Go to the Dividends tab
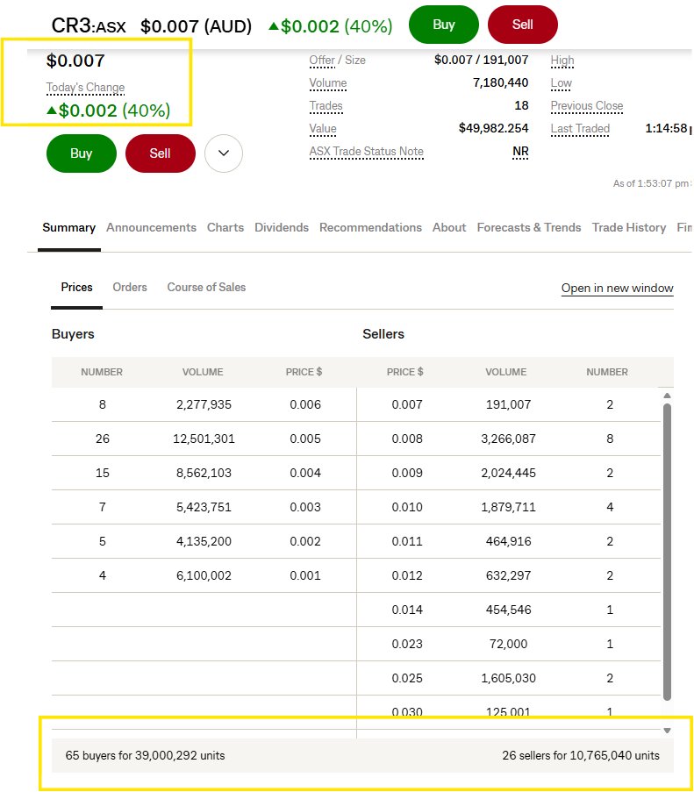This screenshot has width=694, height=792. (x=282, y=228)
